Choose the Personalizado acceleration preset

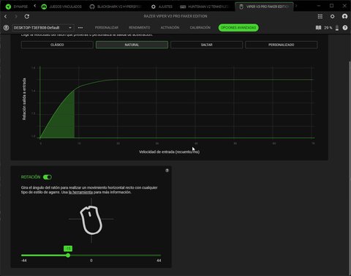coord(282,45)
